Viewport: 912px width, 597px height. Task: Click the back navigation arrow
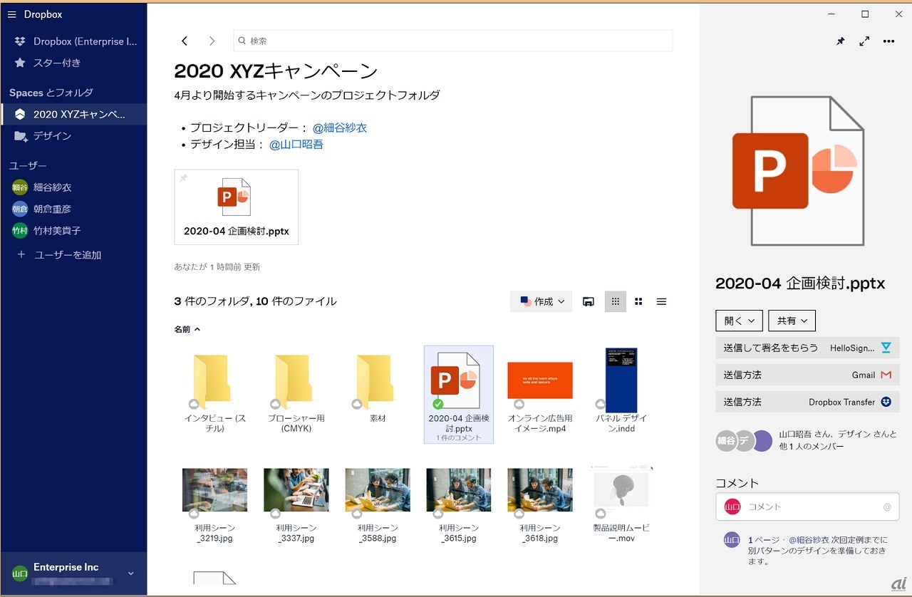point(185,41)
